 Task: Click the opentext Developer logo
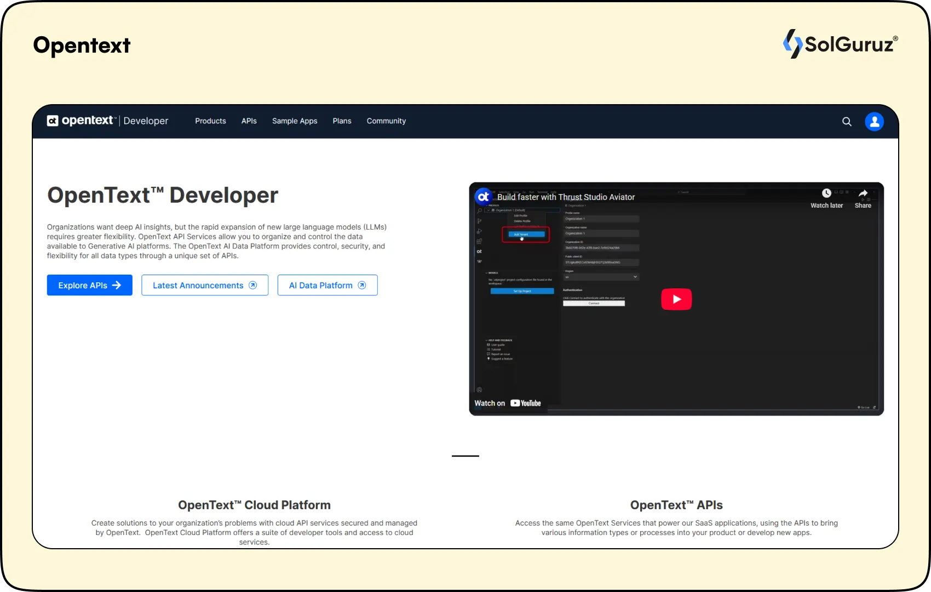point(108,121)
